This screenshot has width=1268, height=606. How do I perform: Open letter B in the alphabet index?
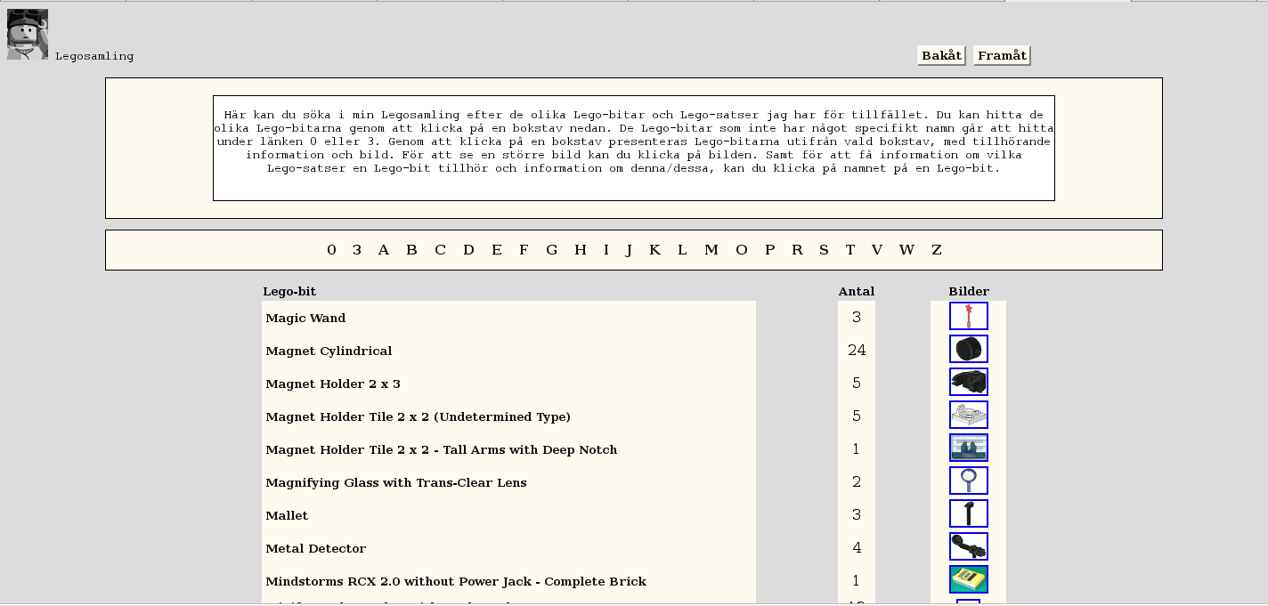(x=411, y=250)
